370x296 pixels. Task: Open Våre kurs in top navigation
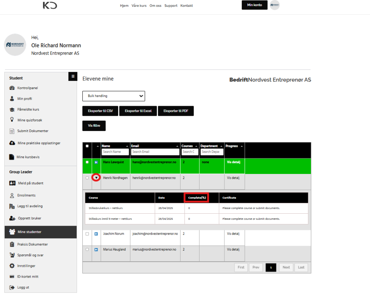tap(139, 6)
